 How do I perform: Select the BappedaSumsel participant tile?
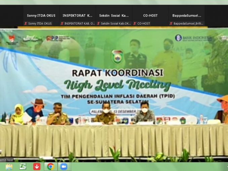pyautogui.click(x=187, y=15)
